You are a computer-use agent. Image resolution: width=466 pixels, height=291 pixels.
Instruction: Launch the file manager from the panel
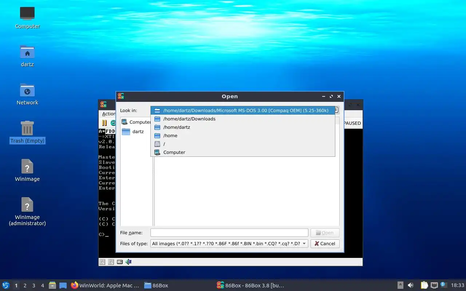coord(52,286)
